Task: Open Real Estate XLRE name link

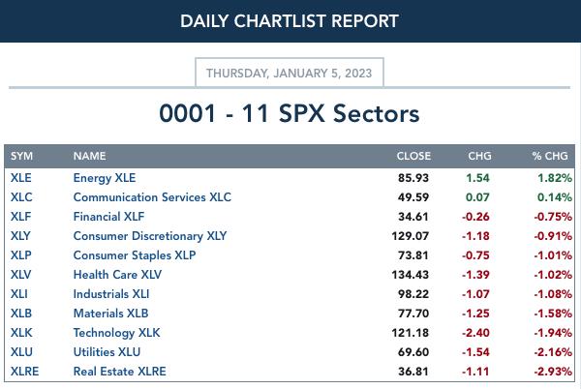Action: [x=120, y=372]
